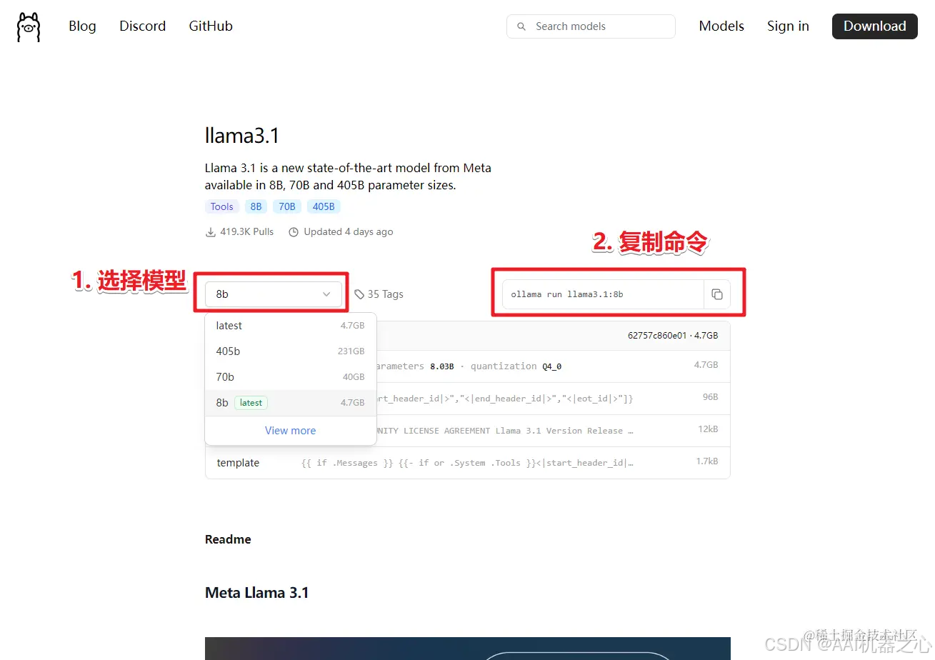Click Sign in
Viewport: 935px width, 660px height.
[788, 26]
